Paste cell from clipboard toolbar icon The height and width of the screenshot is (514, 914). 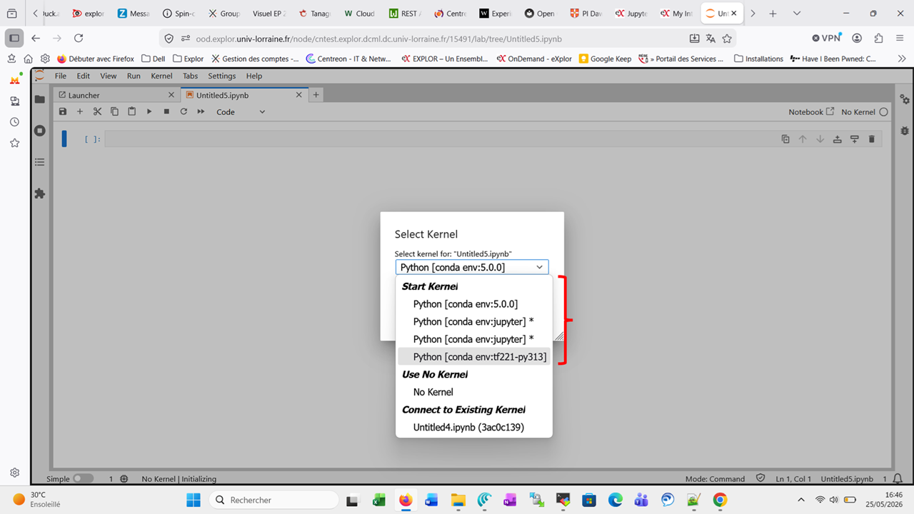132,111
